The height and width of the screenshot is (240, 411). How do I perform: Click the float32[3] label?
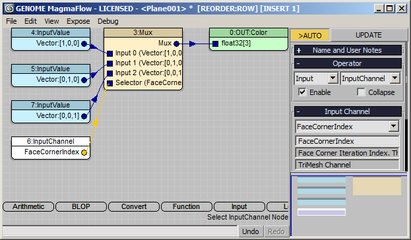236,44
